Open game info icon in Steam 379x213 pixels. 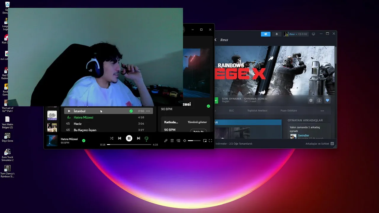pos(319,100)
